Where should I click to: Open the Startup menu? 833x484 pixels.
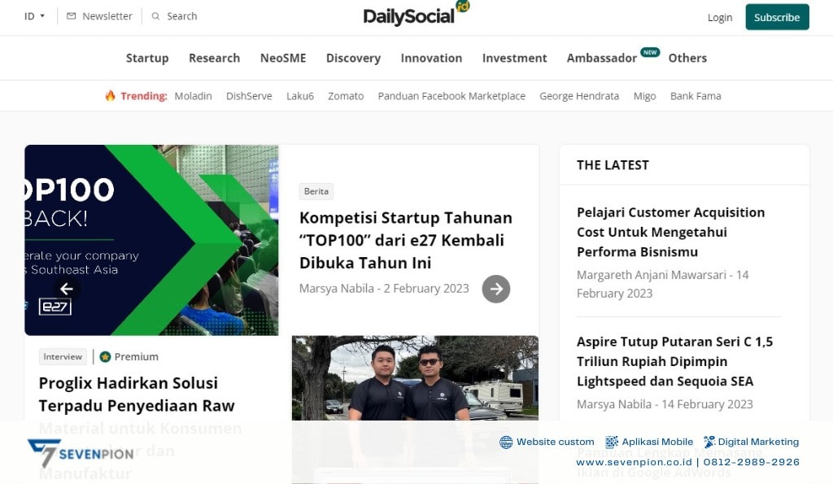[x=147, y=58]
